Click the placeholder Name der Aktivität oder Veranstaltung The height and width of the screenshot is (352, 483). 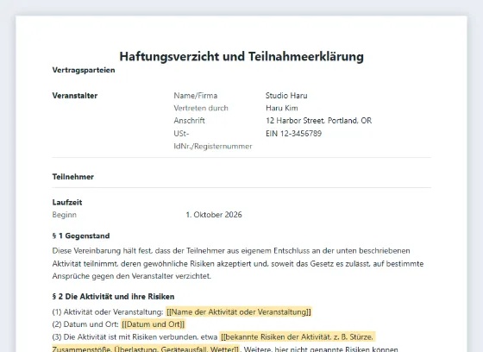pos(239,312)
